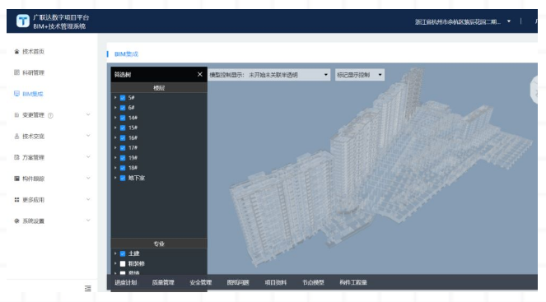Click the BIM集成 monitor icon
Image resolution: width=546 pixels, height=302 pixels.
pos(16,94)
